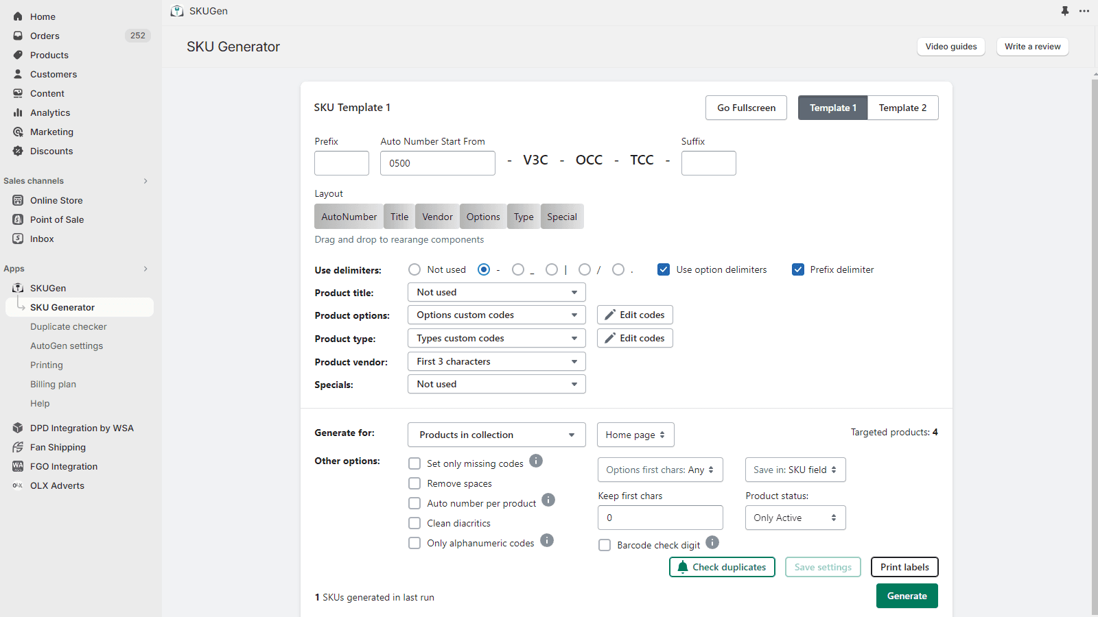
Task: Open the three-dot overflow menu at top right
Action: [x=1085, y=11]
